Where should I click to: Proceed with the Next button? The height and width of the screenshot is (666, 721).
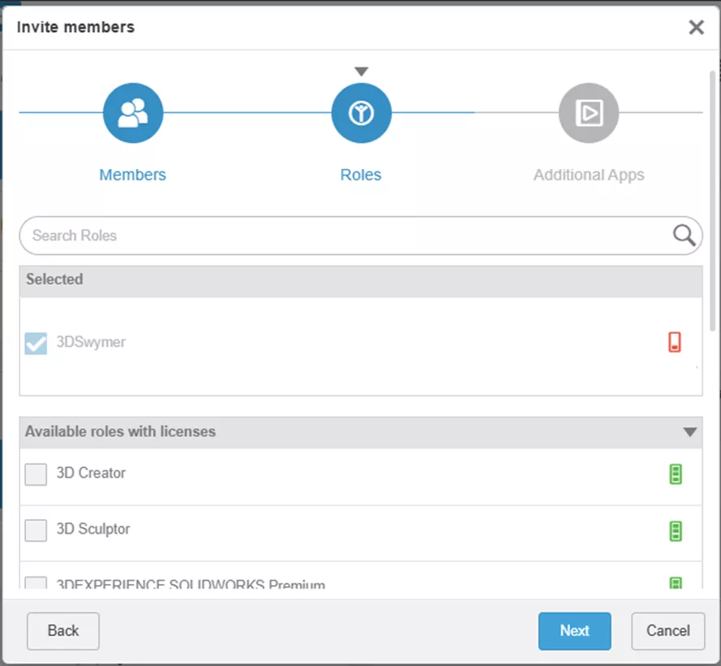point(575,630)
